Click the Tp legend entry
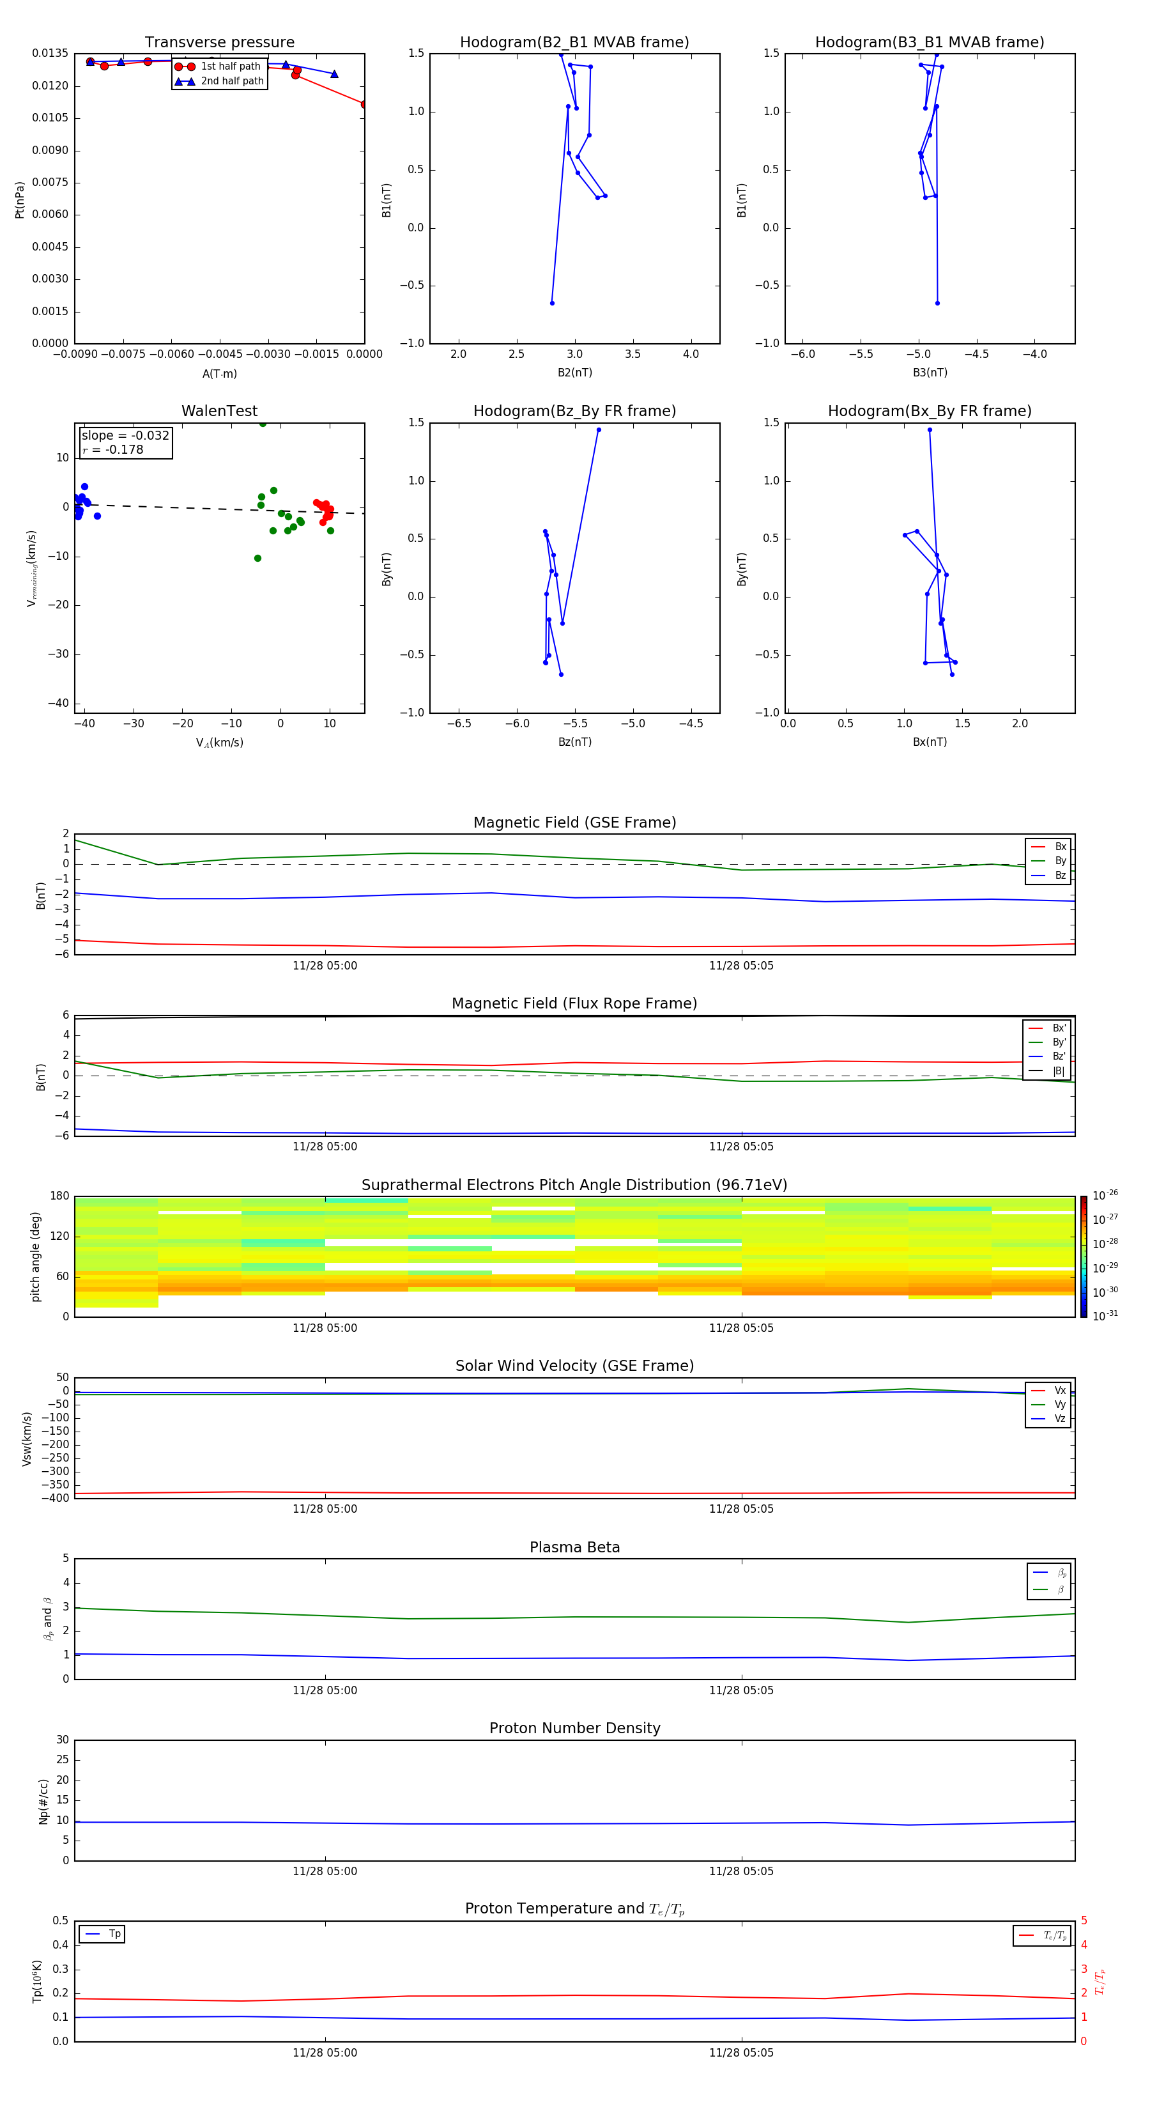The image size is (1150, 2109). pos(102,1934)
